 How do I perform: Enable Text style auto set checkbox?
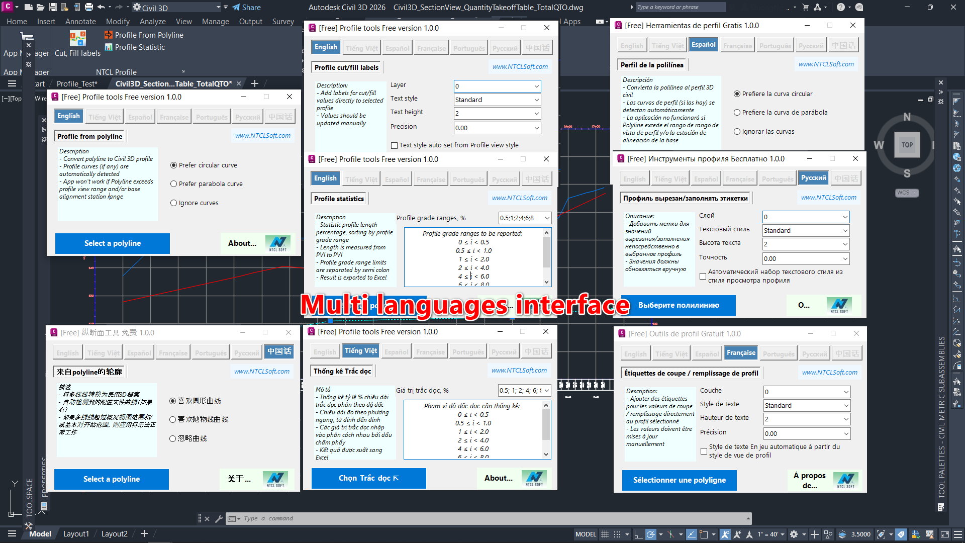[x=395, y=145]
